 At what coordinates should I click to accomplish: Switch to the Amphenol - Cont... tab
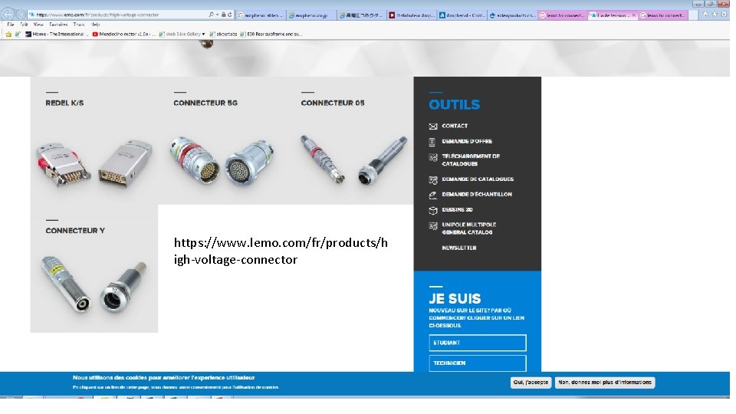(462, 15)
